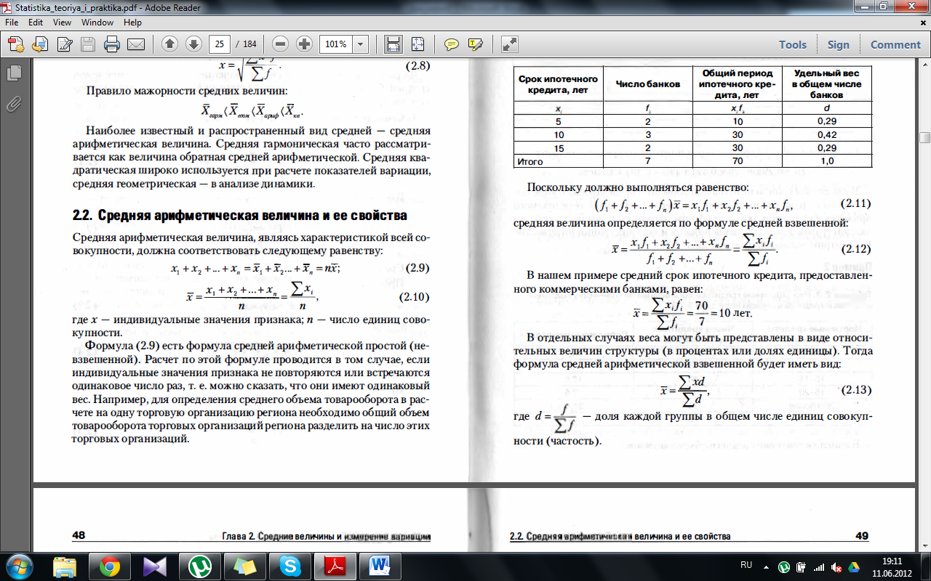Click network signal tray icon
The image size is (931, 581).
(819, 566)
